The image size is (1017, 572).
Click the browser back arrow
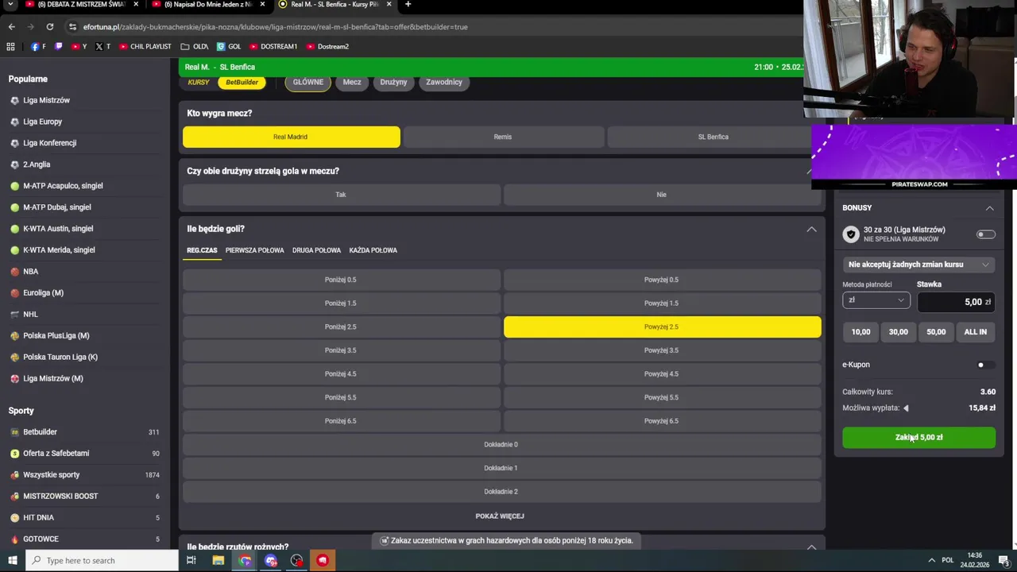(11, 27)
